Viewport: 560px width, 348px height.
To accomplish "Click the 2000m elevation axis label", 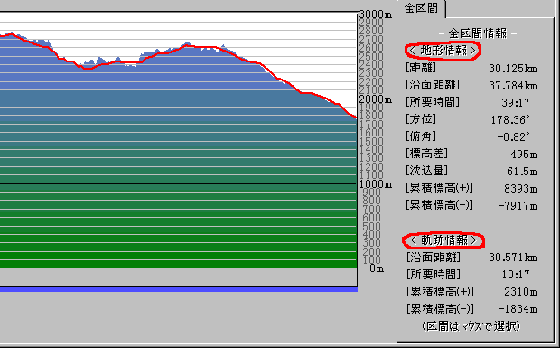I will tap(375, 99).
